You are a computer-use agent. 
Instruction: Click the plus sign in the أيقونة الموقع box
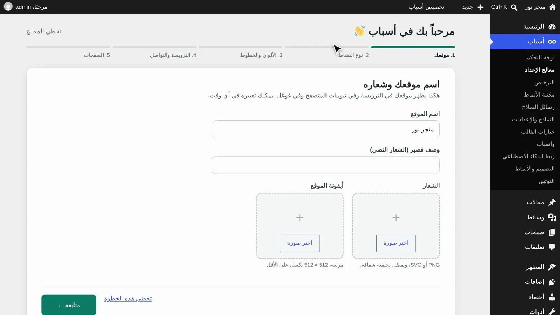pos(300,218)
